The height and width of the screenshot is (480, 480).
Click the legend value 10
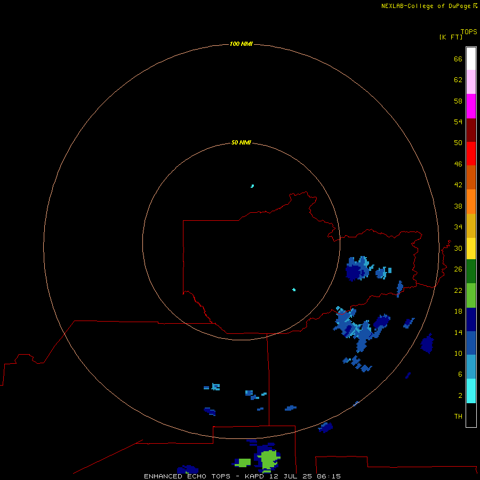click(x=458, y=354)
